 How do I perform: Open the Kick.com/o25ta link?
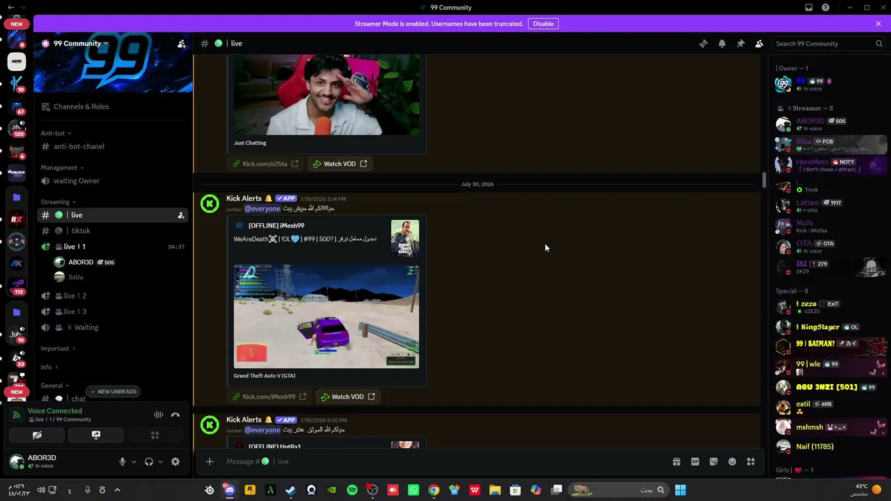tap(265, 164)
